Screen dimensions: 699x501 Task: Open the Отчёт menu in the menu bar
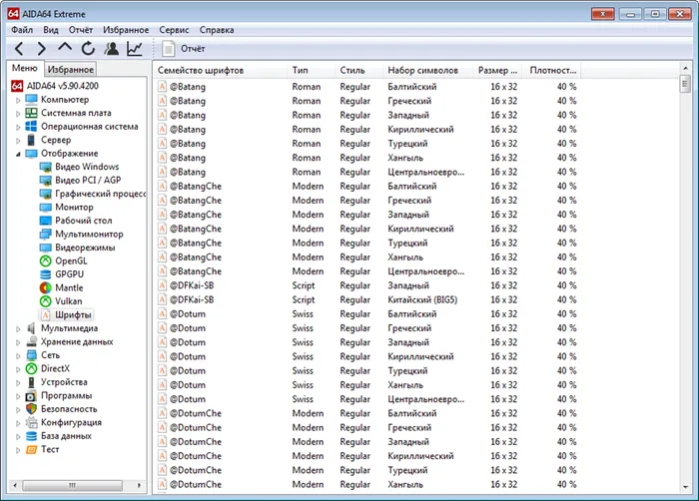[80, 30]
